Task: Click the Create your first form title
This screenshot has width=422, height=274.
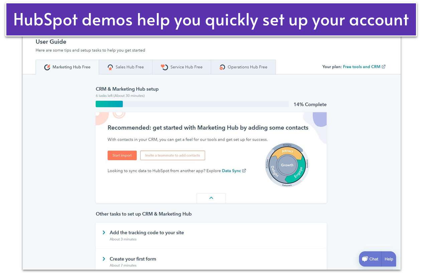Action: click(133, 259)
